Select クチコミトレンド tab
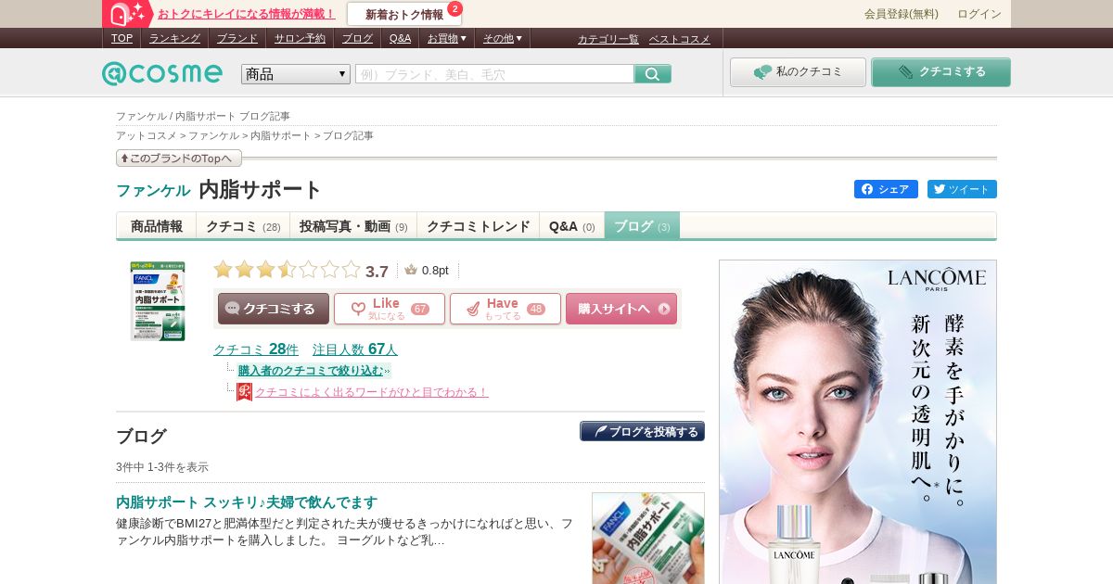The height and width of the screenshot is (584, 1113). click(x=478, y=226)
